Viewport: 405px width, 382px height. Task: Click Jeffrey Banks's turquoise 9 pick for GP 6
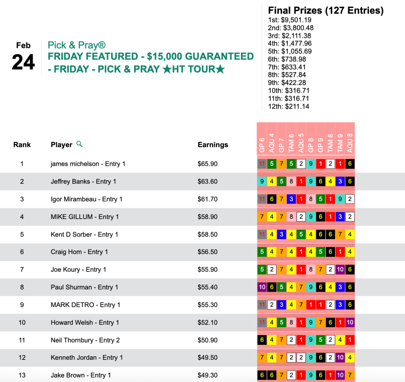click(x=262, y=182)
